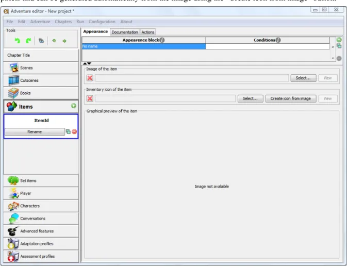Open the Cutscenes section
The width and height of the screenshot is (347, 268).
coord(41,80)
